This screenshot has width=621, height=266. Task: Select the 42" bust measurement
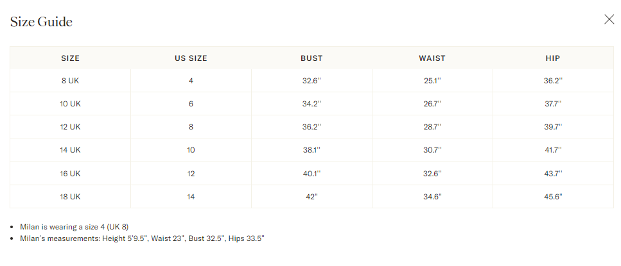[311, 197]
